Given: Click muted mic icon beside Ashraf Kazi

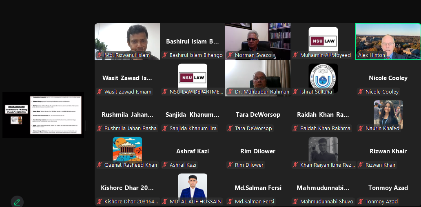Looking at the screenshot, I should [165, 165].
